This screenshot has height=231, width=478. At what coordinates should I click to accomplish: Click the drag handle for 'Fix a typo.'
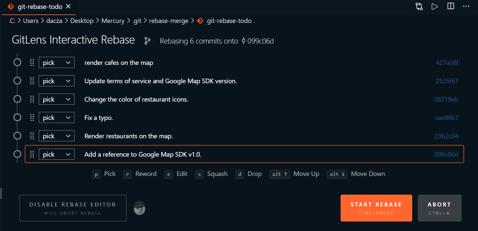[32, 118]
